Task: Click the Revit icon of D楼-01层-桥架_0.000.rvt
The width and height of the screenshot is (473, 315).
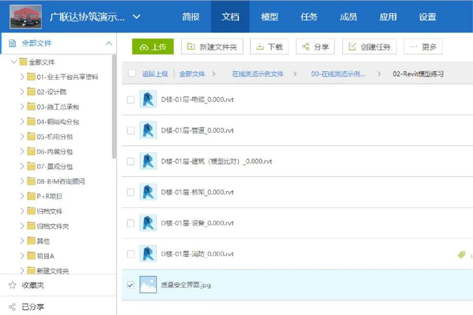Action: pos(148,192)
